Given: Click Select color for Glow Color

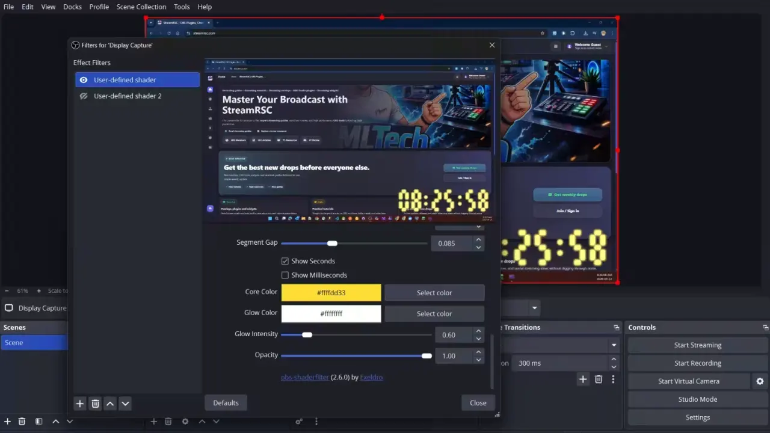Looking at the screenshot, I should click(434, 314).
